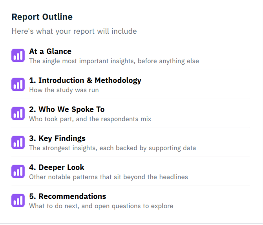
Task: Select the 2. Who We Spoke To heading
Action: (67, 110)
